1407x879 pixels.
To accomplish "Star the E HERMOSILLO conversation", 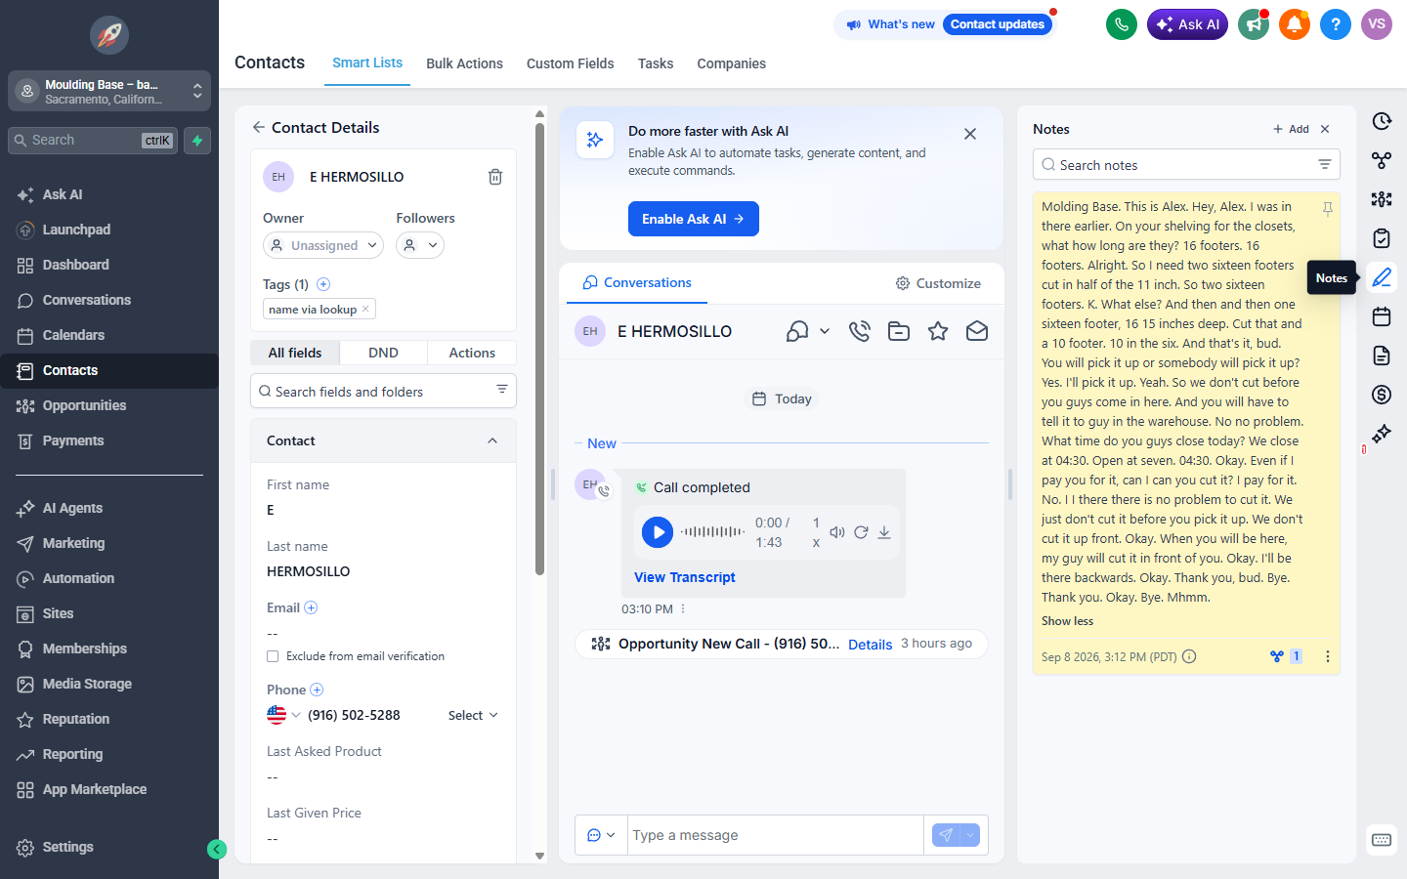I will coord(938,331).
